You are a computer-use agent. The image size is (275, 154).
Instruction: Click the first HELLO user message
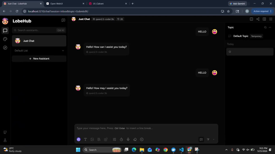202,31
